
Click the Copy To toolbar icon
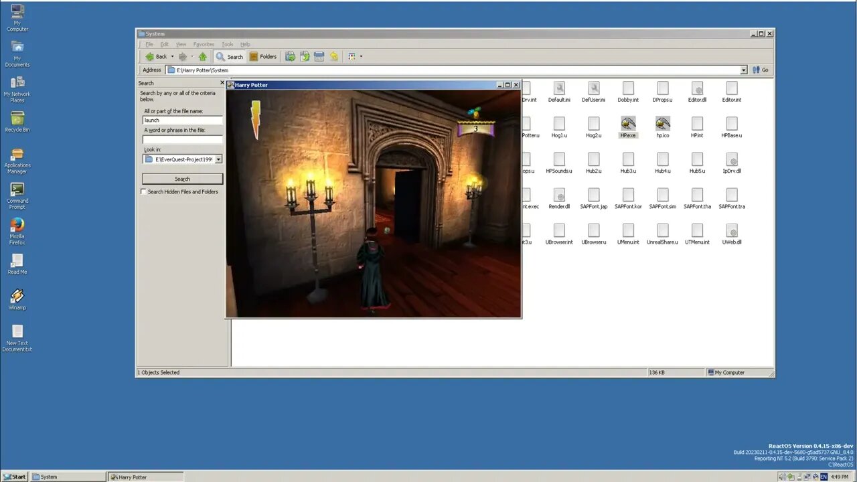point(305,57)
